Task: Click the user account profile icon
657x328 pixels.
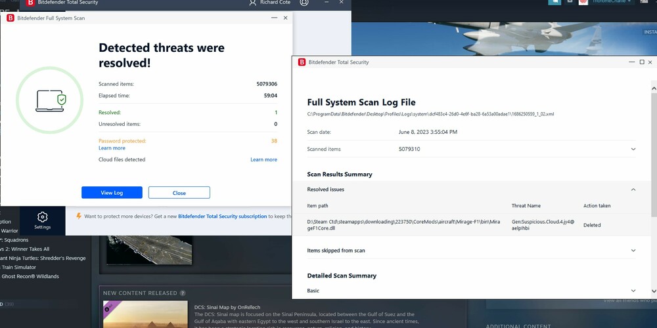Action: tap(304, 3)
